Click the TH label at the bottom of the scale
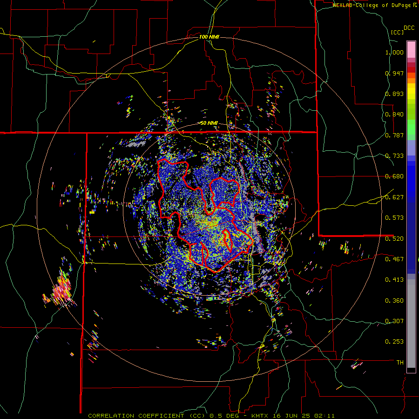 click(400, 362)
